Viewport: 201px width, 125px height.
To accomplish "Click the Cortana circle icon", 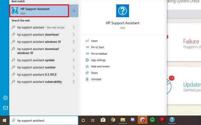I will point(83,120).
